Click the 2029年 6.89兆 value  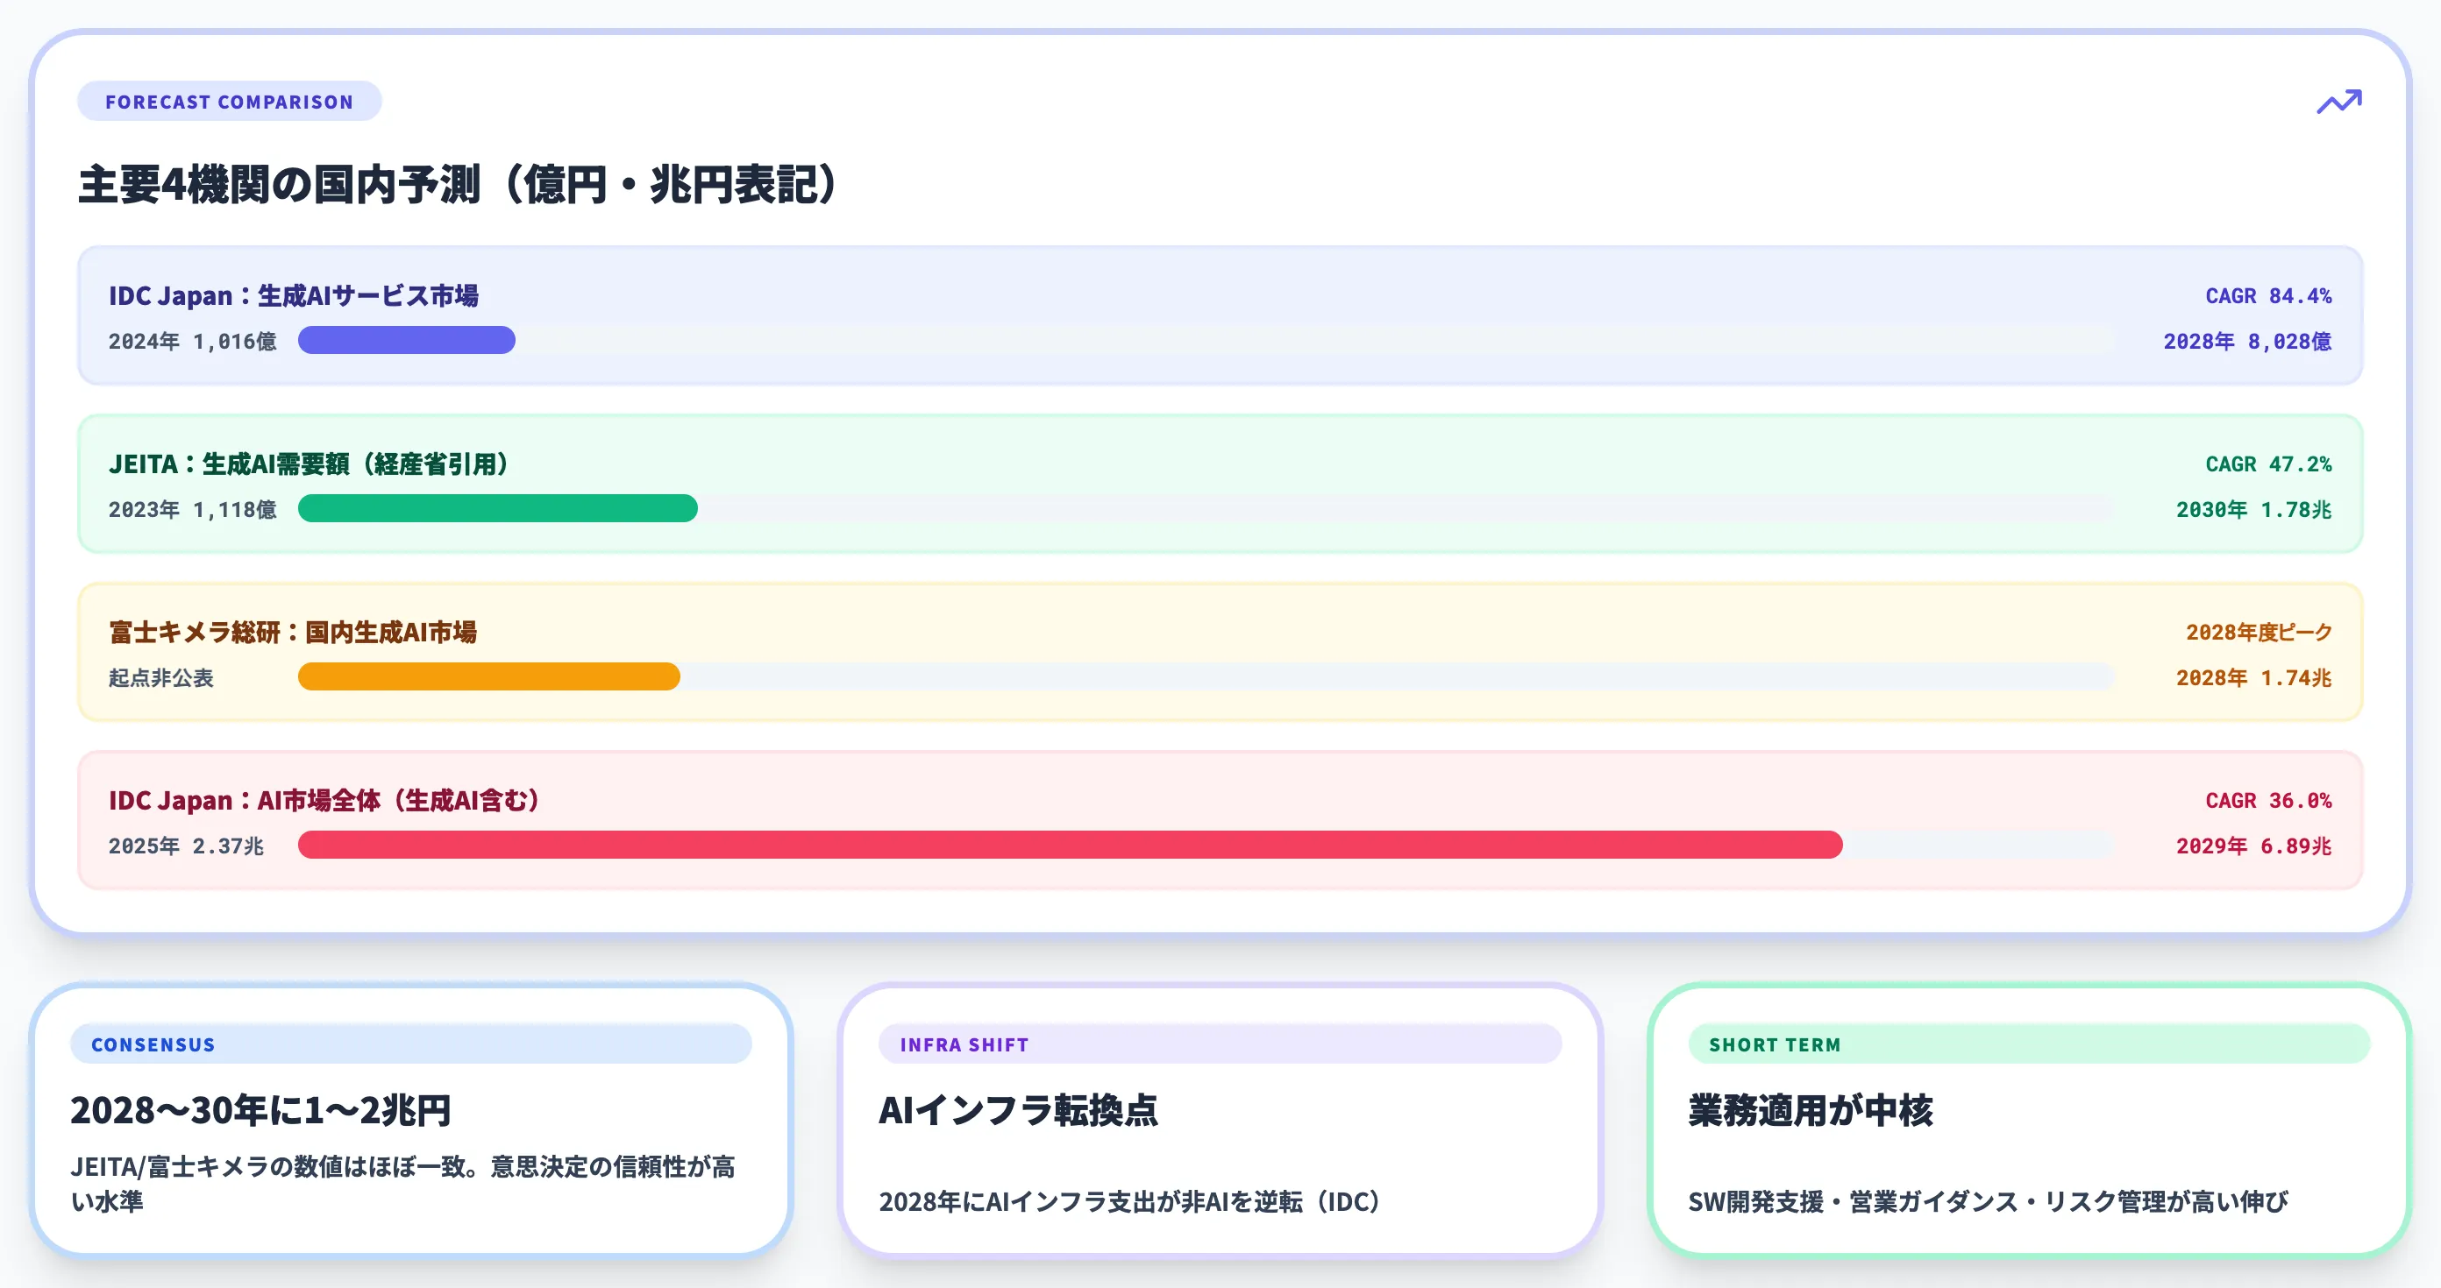click(x=2253, y=846)
